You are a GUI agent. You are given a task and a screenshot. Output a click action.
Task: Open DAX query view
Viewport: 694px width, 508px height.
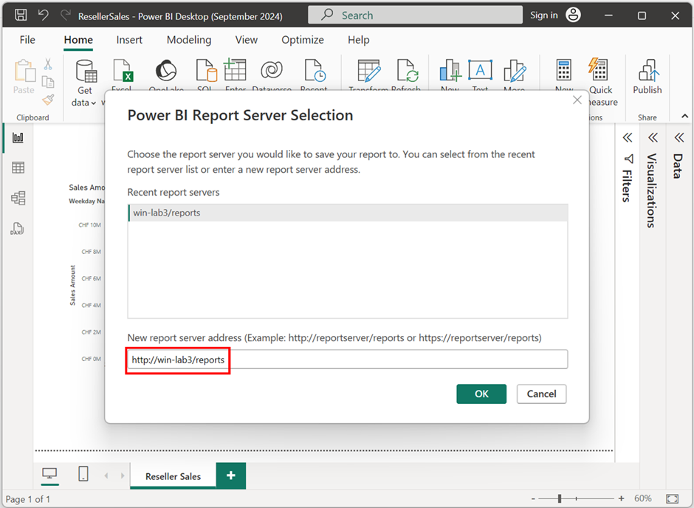[17, 229]
